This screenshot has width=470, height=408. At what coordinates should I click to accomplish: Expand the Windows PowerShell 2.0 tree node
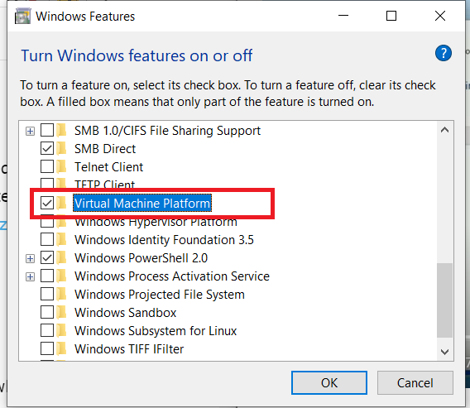pyautogui.click(x=30, y=258)
